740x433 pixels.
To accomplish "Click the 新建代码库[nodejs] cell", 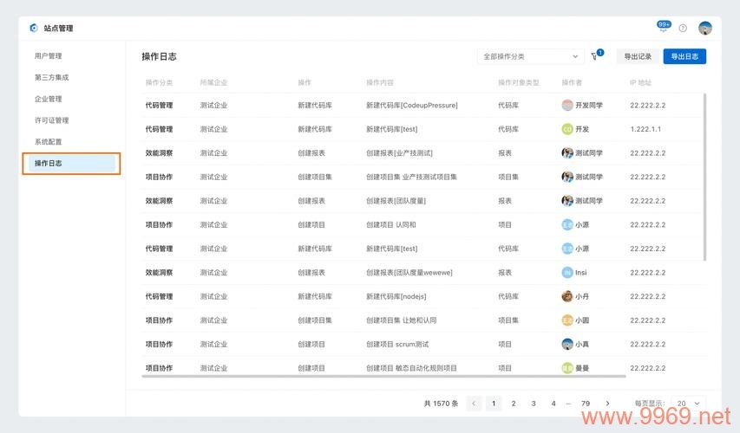I will tap(396, 296).
